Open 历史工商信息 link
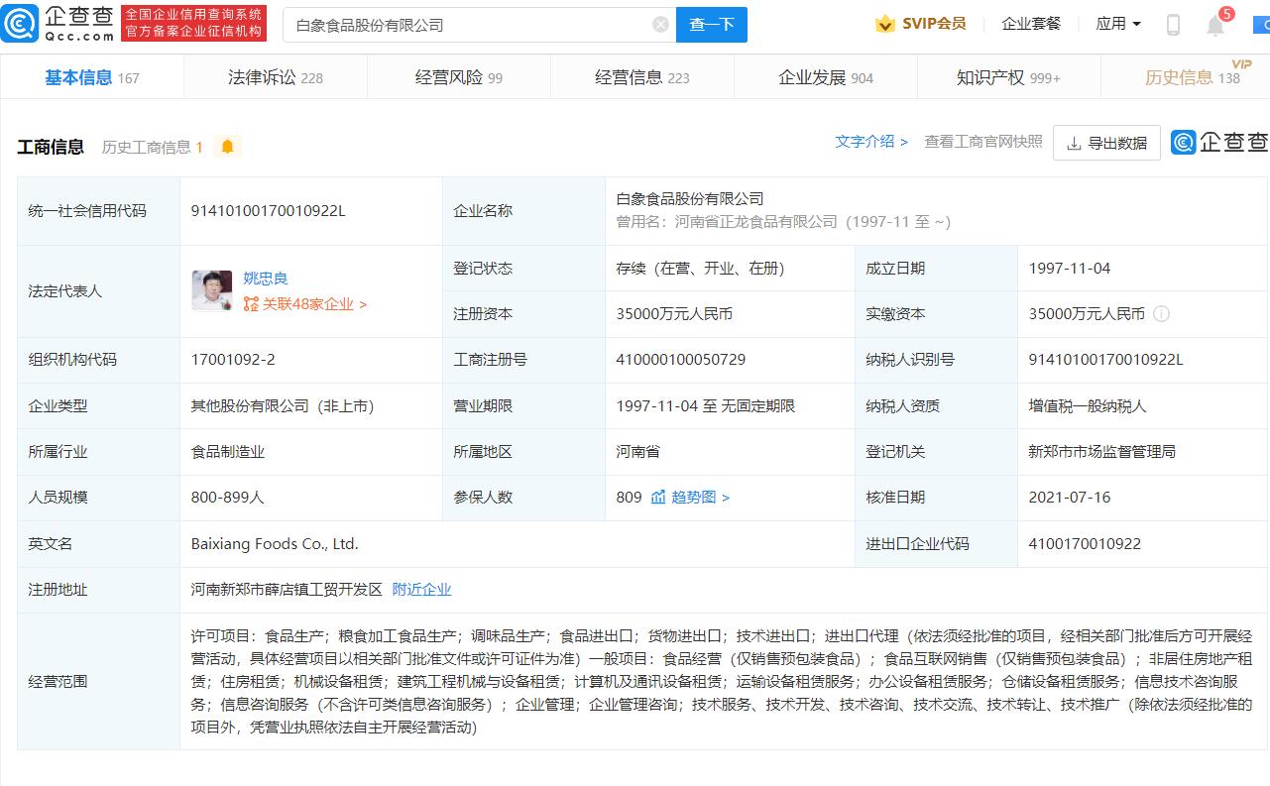Screen dimensions: 1270x786 [152, 147]
